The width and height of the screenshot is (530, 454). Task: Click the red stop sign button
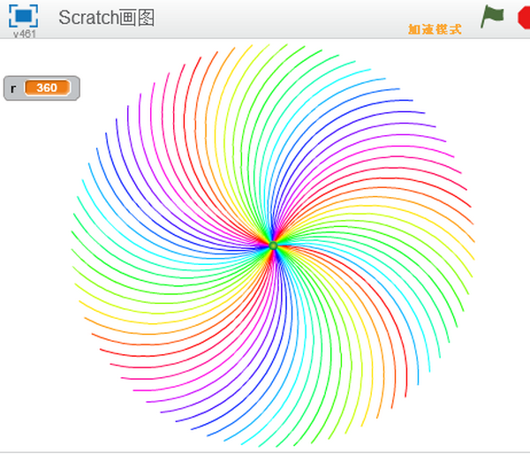pos(524,18)
